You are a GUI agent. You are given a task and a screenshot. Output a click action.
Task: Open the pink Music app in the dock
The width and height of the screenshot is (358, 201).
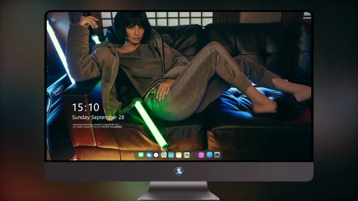pos(201,155)
